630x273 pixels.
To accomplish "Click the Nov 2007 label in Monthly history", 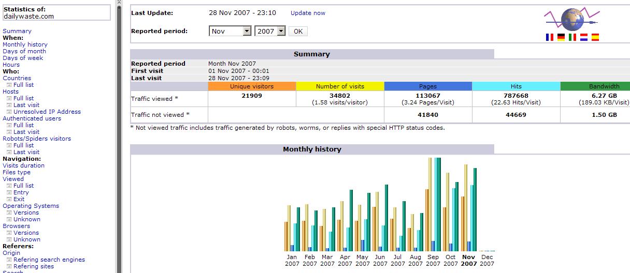I will click(468, 260).
